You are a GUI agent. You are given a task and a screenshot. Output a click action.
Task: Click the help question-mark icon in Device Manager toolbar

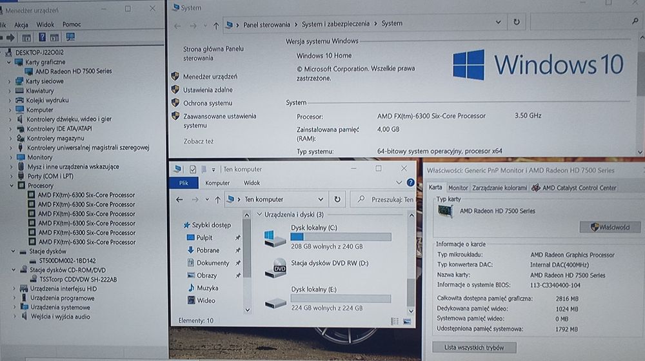coord(42,37)
